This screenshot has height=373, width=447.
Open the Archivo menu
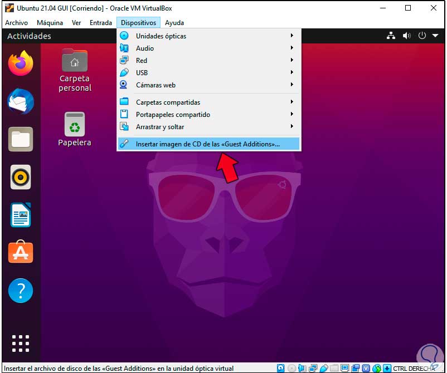click(x=16, y=23)
